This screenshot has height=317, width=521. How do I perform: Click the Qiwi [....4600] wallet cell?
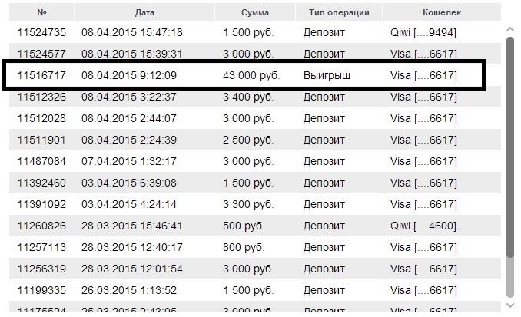(423, 226)
